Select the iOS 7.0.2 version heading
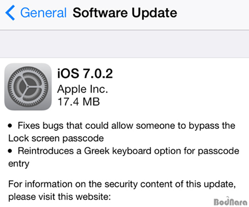 85,73
